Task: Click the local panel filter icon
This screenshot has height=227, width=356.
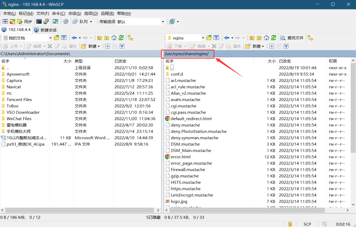Action: click(64, 38)
